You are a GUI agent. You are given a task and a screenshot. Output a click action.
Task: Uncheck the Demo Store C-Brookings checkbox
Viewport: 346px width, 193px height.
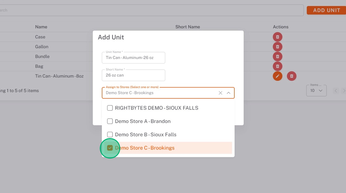[110, 148]
